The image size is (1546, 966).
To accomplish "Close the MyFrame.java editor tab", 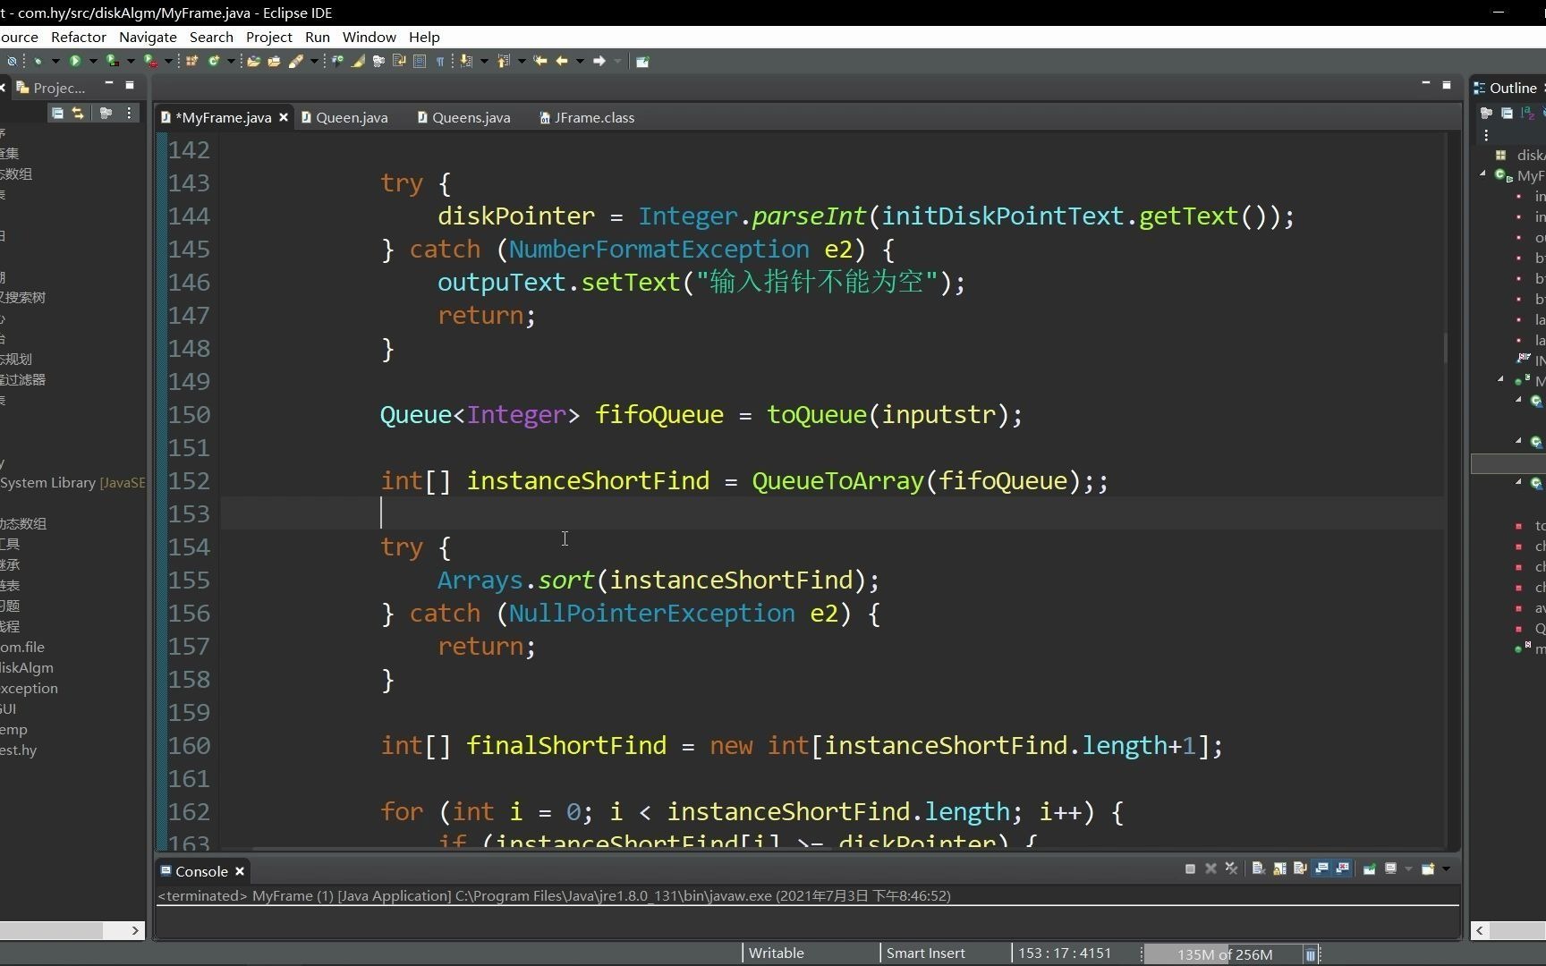I will point(284,117).
